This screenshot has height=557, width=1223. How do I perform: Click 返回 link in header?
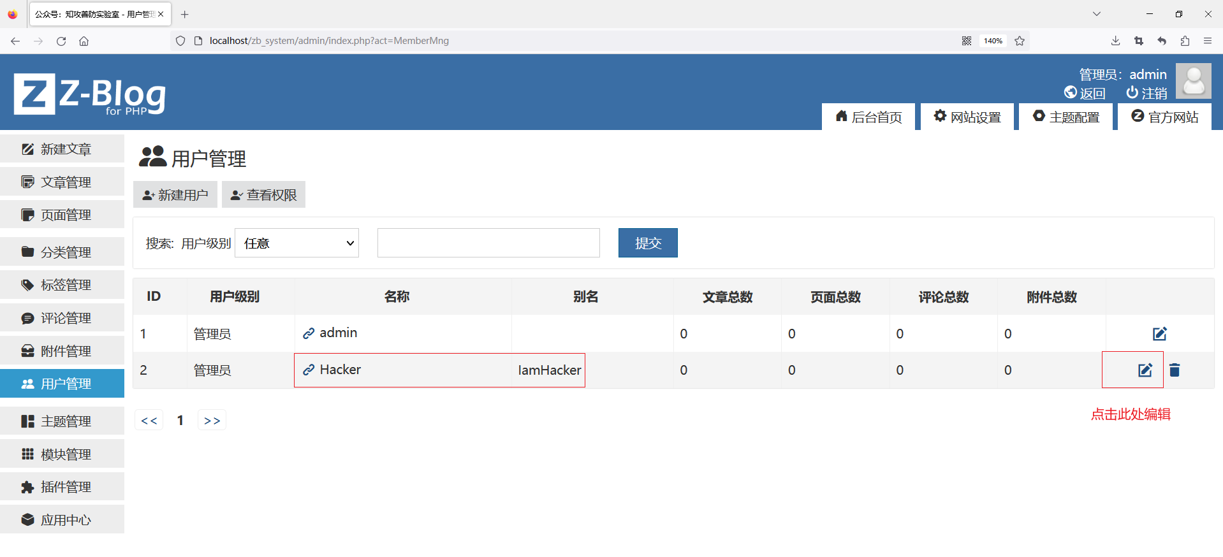(1085, 93)
